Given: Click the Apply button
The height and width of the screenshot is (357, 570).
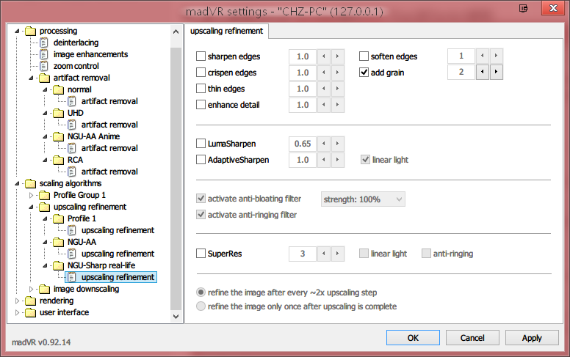Looking at the screenshot, I should click(532, 338).
